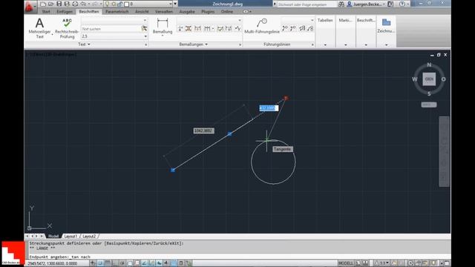Expand the Bemaßungen panel title dropdown

(x=193, y=44)
